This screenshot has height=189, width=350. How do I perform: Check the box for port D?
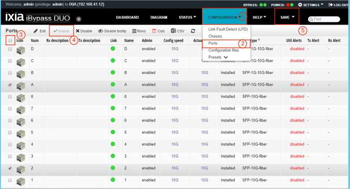pos(10,49)
